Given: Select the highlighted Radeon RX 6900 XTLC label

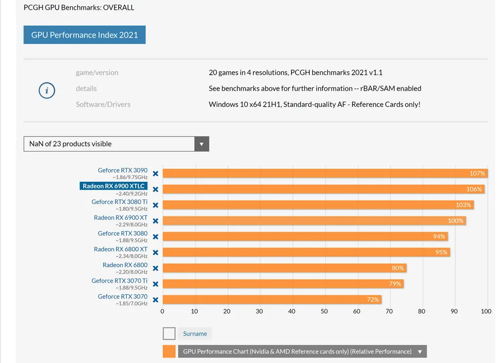Looking at the screenshot, I should pos(114,186).
